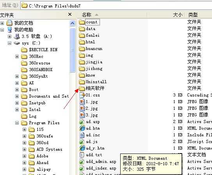Select the 相关软件 folder icon
This screenshot has height=175, width=212.
(x=82, y=88)
